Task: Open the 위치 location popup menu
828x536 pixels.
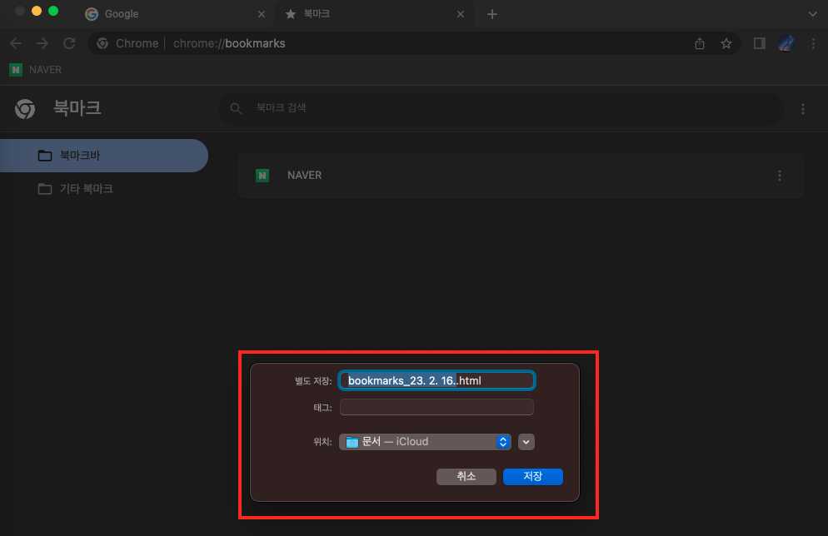Action: click(425, 442)
